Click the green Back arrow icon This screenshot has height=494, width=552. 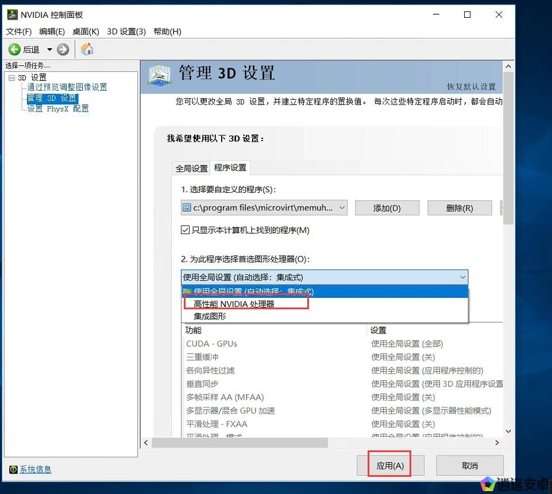[x=14, y=50]
